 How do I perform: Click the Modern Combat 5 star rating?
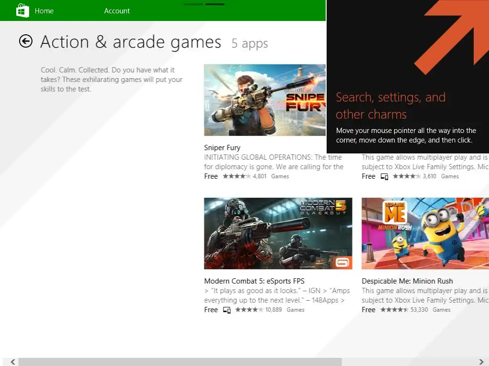249,310
